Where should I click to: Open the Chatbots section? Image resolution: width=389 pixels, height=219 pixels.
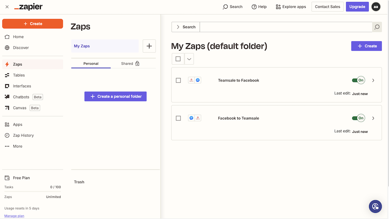pyautogui.click(x=21, y=97)
